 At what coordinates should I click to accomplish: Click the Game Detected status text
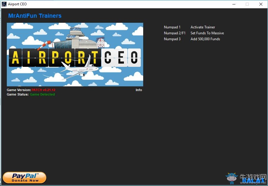pyautogui.click(x=42, y=94)
